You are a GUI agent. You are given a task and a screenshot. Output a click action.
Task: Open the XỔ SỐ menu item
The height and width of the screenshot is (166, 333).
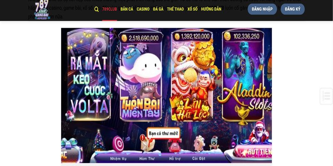(x=192, y=9)
